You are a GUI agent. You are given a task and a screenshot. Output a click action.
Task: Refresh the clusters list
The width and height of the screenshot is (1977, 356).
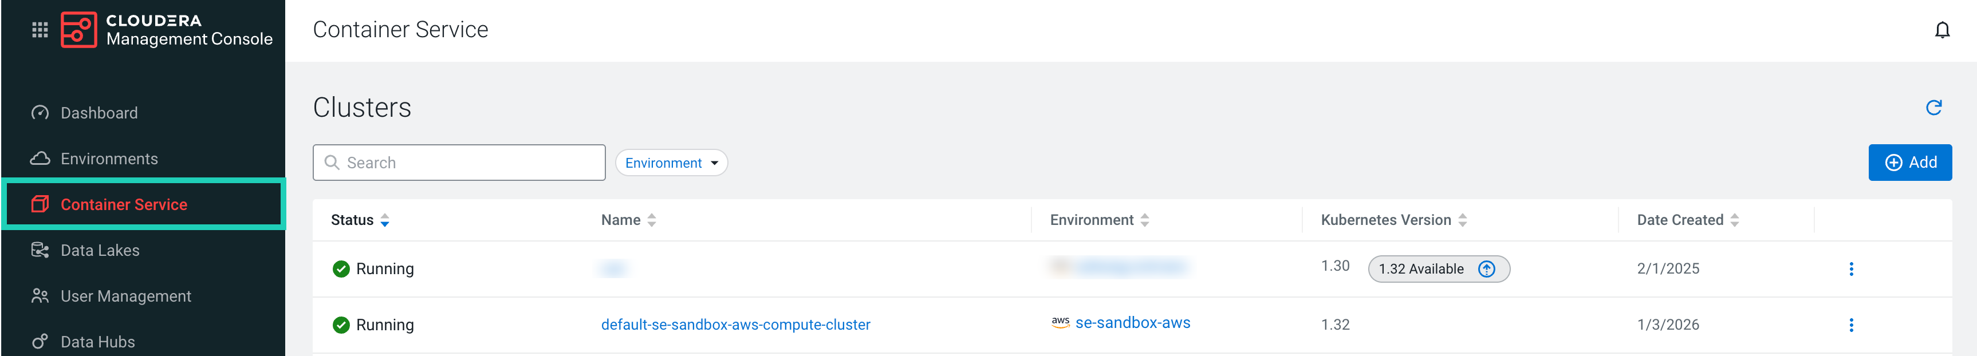[x=1933, y=108]
